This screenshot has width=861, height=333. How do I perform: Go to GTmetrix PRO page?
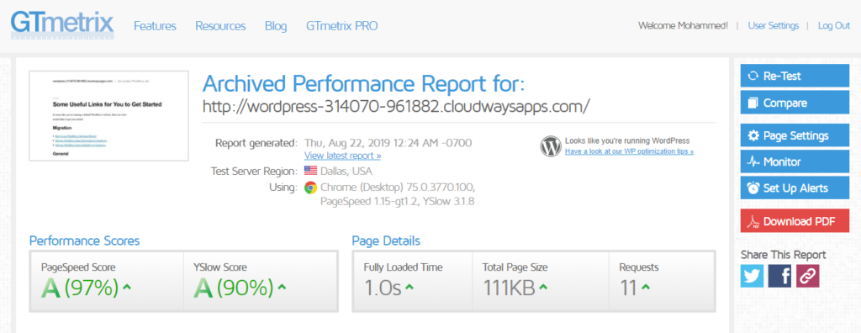point(341,26)
